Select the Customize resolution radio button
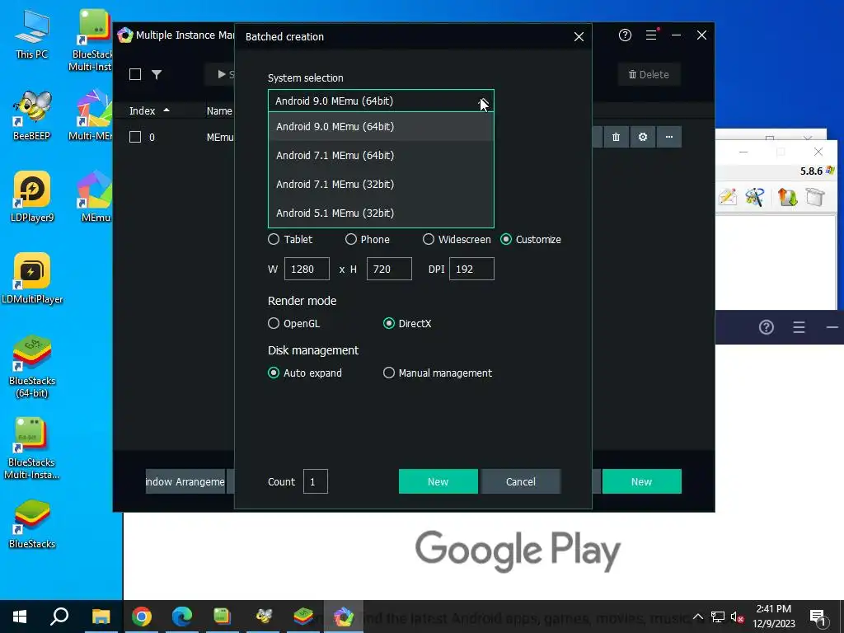The height and width of the screenshot is (633, 844). [x=506, y=239]
